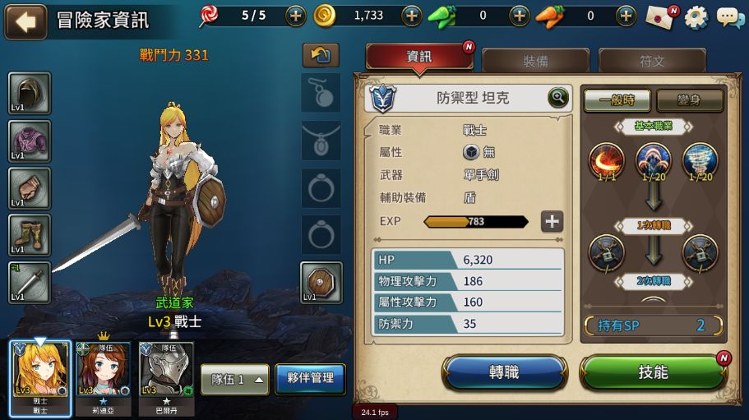This screenshot has width=749, height=420.
Task: Click plus button next to EXP bar
Action: point(552,221)
